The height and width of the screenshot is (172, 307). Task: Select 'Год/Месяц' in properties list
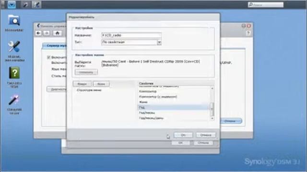pyautogui.click(x=173, y=113)
